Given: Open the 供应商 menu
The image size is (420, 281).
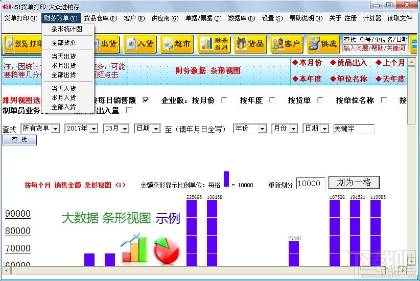Looking at the screenshot, I should tap(165, 18).
